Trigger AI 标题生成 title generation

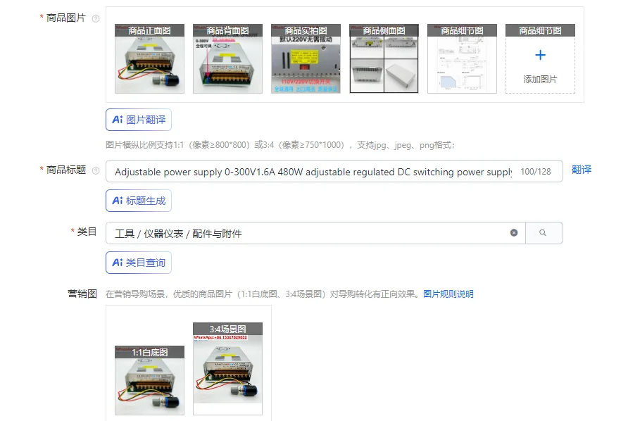pos(139,201)
